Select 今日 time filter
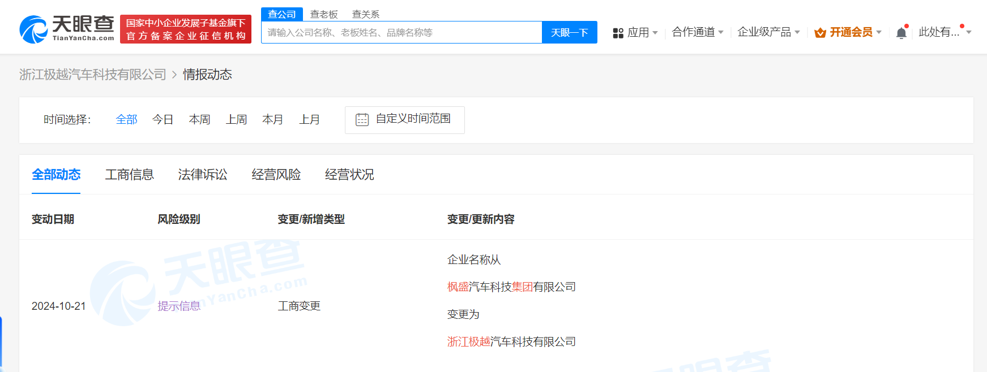The image size is (987, 372). coord(163,119)
